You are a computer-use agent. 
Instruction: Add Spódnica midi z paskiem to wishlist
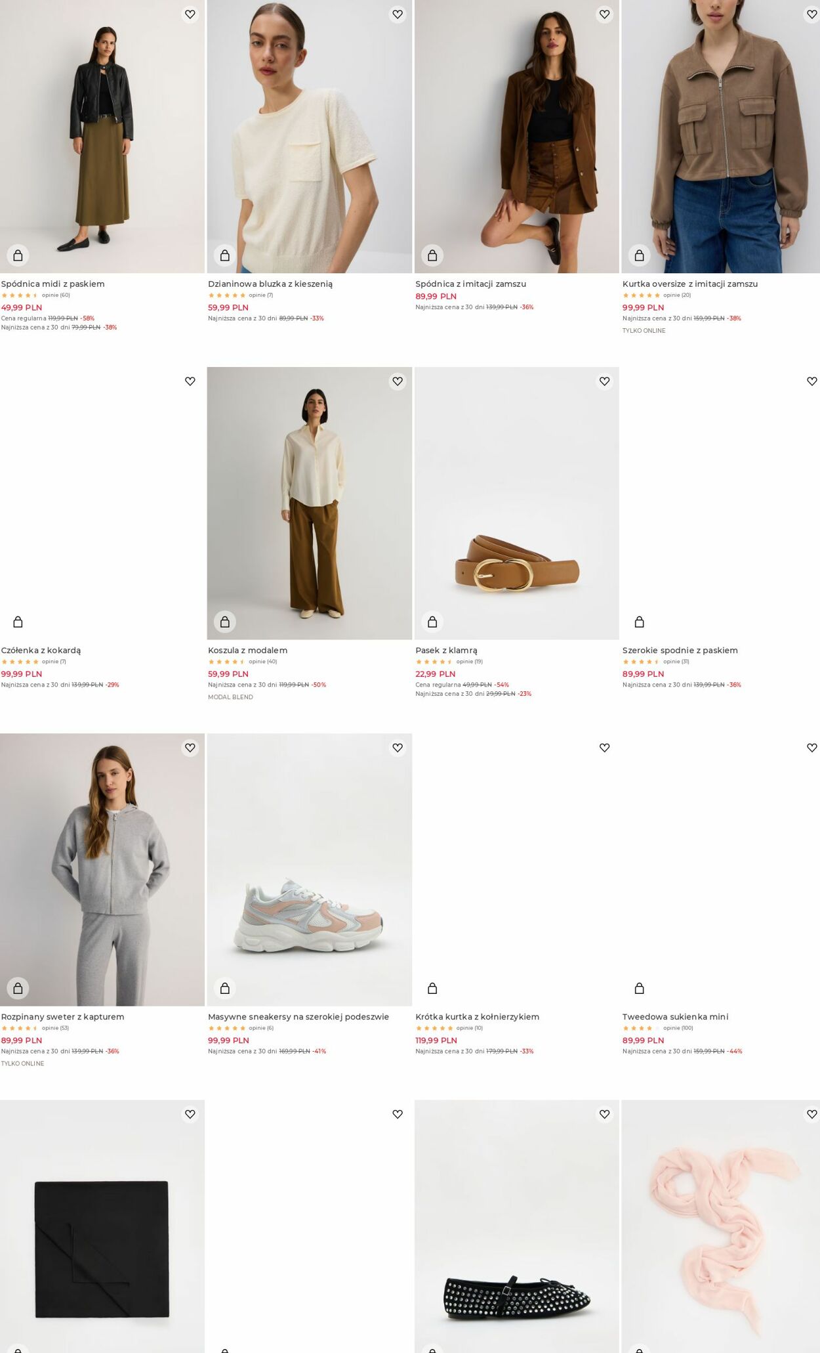(190, 14)
